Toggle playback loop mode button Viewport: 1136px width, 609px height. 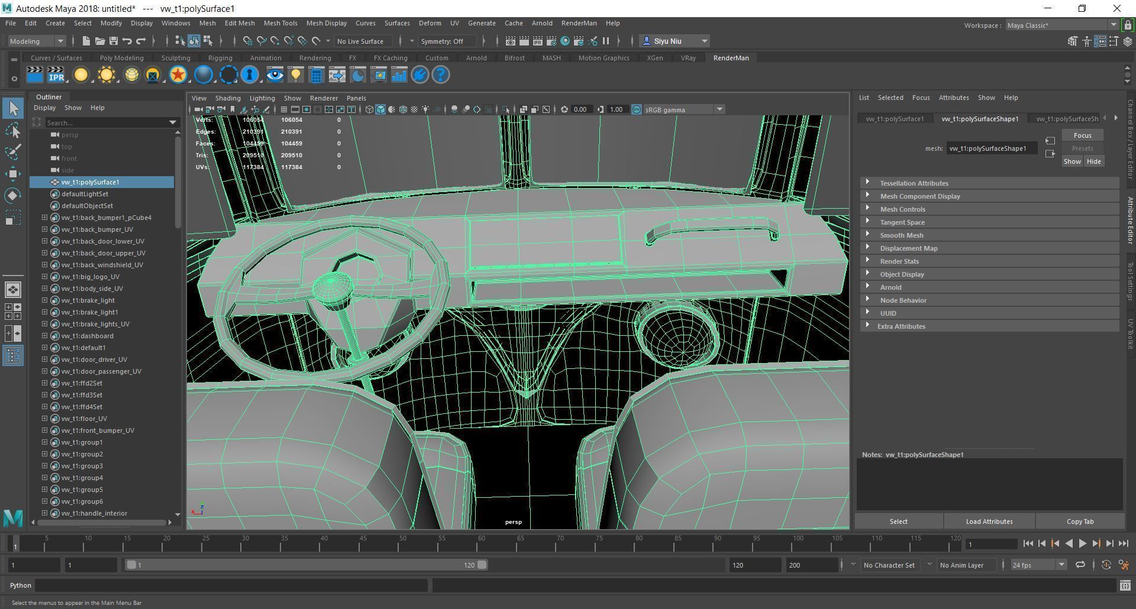1080,565
